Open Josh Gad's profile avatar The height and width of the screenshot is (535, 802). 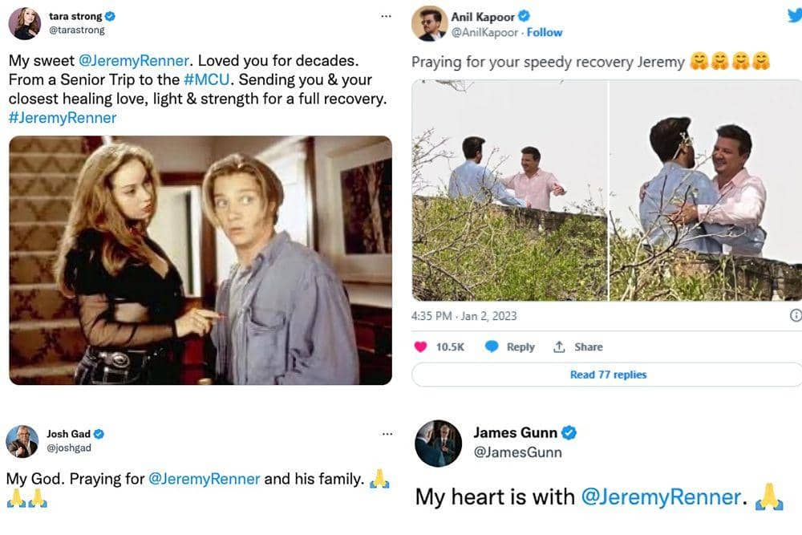click(x=22, y=441)
